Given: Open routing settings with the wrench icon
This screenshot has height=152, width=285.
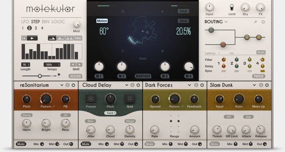Looking at the screenshot, I should 255,22.
